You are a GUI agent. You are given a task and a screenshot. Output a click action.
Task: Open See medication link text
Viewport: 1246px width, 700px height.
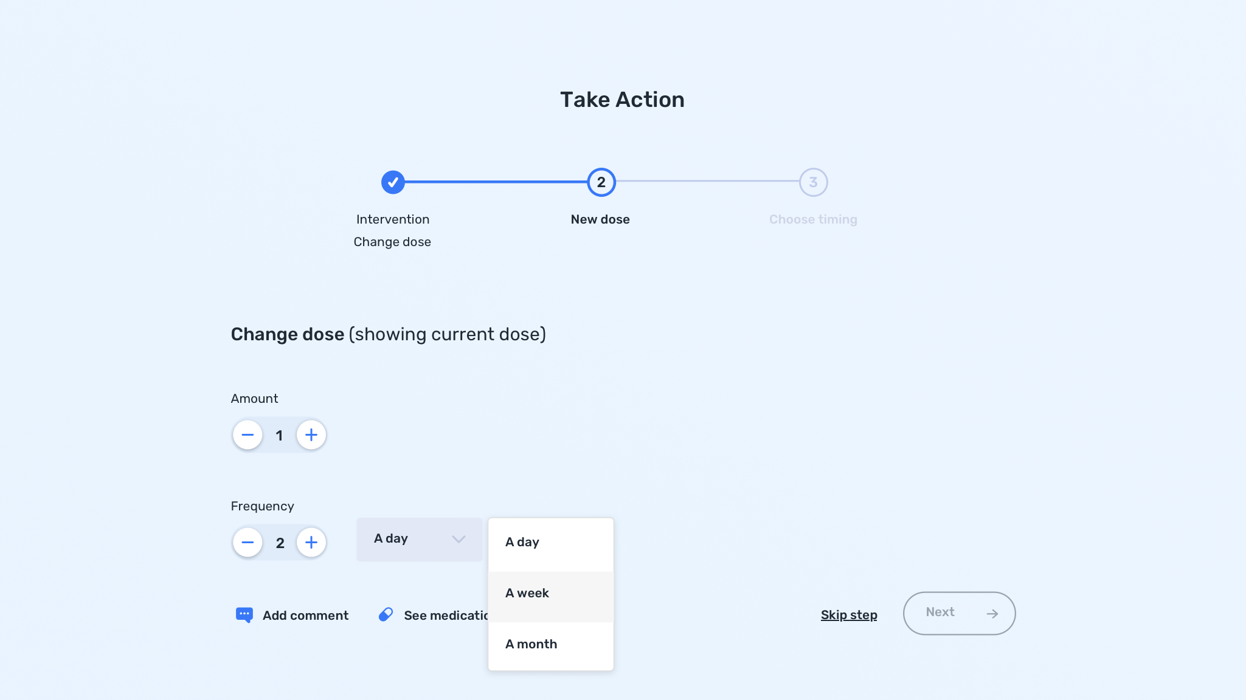[445, 616]
